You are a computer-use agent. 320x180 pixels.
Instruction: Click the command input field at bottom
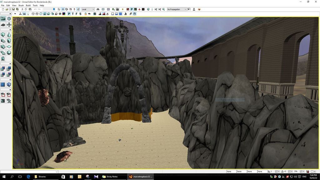(29, 172)
